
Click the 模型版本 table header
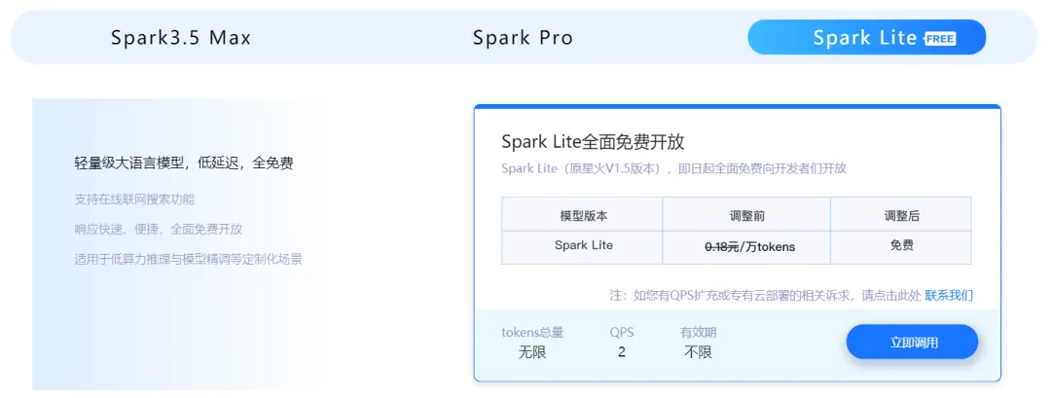click(x=583, y=216)
